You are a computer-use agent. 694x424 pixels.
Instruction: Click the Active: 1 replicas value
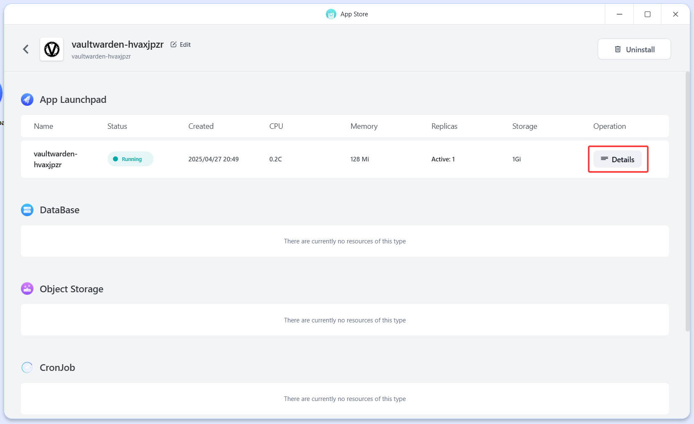click(x=443, y=159)
